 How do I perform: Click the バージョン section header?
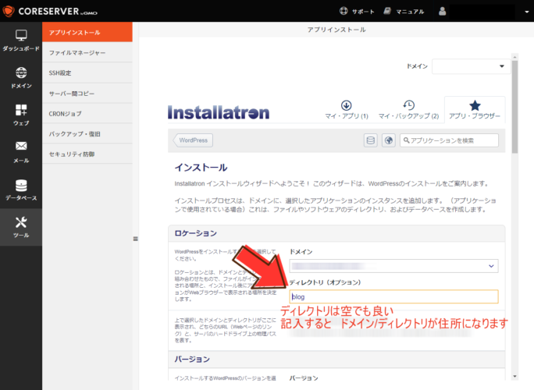coord(336,360)
